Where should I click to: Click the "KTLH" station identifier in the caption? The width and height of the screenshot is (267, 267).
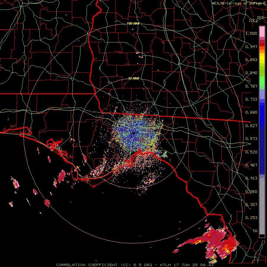166,265
